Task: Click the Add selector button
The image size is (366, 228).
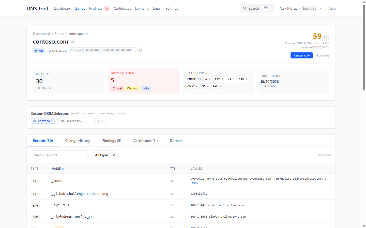Action: [x=100, y=121]
